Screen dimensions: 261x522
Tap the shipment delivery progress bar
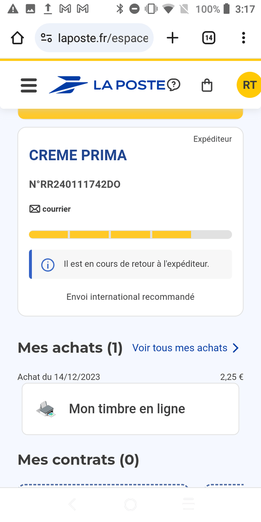pos(130,234)
